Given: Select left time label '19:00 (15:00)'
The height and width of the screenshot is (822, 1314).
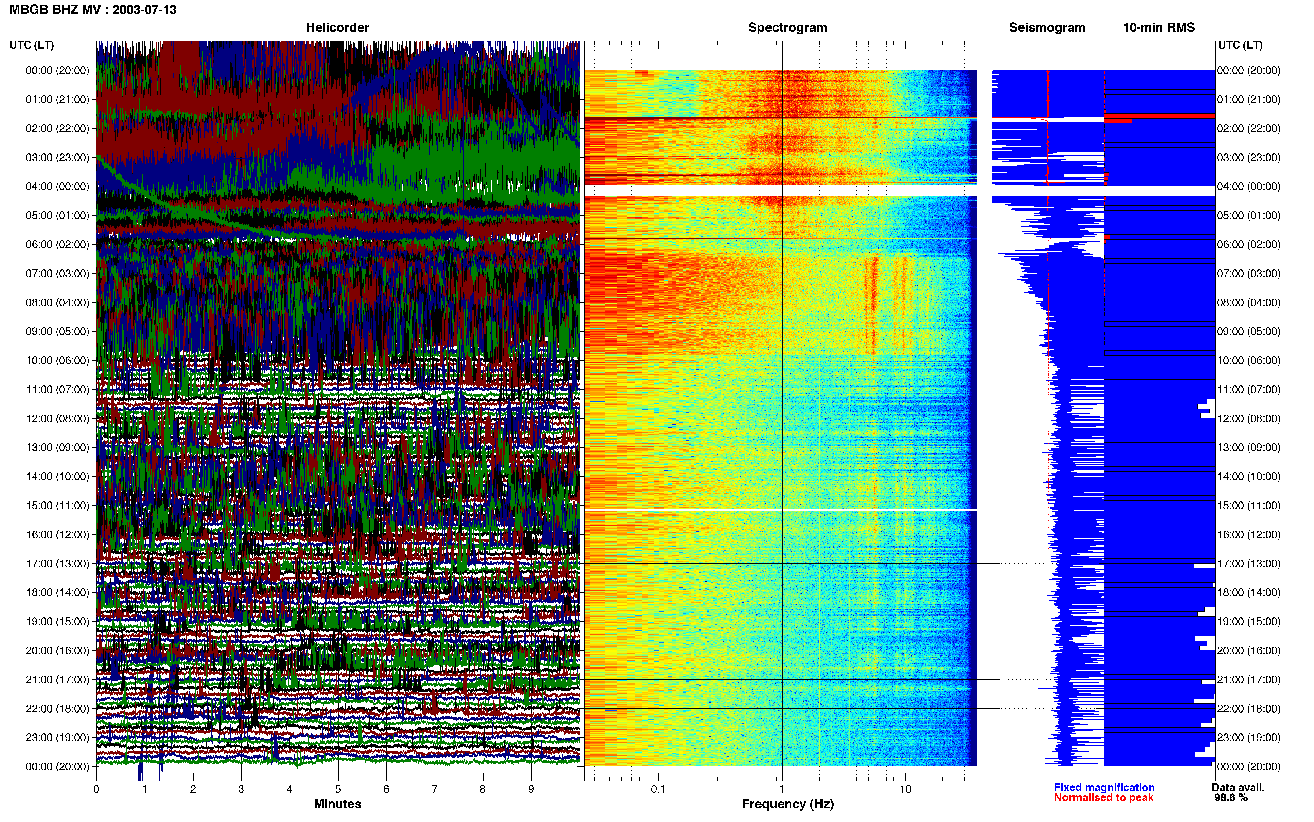Looking at the screenshot, I should [x=58, y=621].
